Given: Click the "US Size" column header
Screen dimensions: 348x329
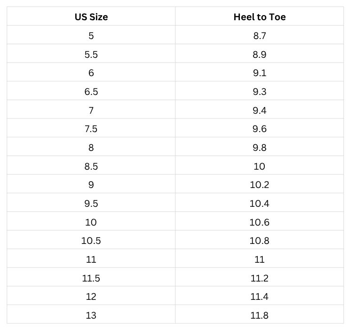Looking at the screenshot, I should point(91,17).
